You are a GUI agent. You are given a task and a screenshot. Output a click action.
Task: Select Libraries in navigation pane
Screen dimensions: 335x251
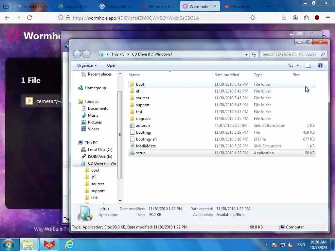coord(89,102)
